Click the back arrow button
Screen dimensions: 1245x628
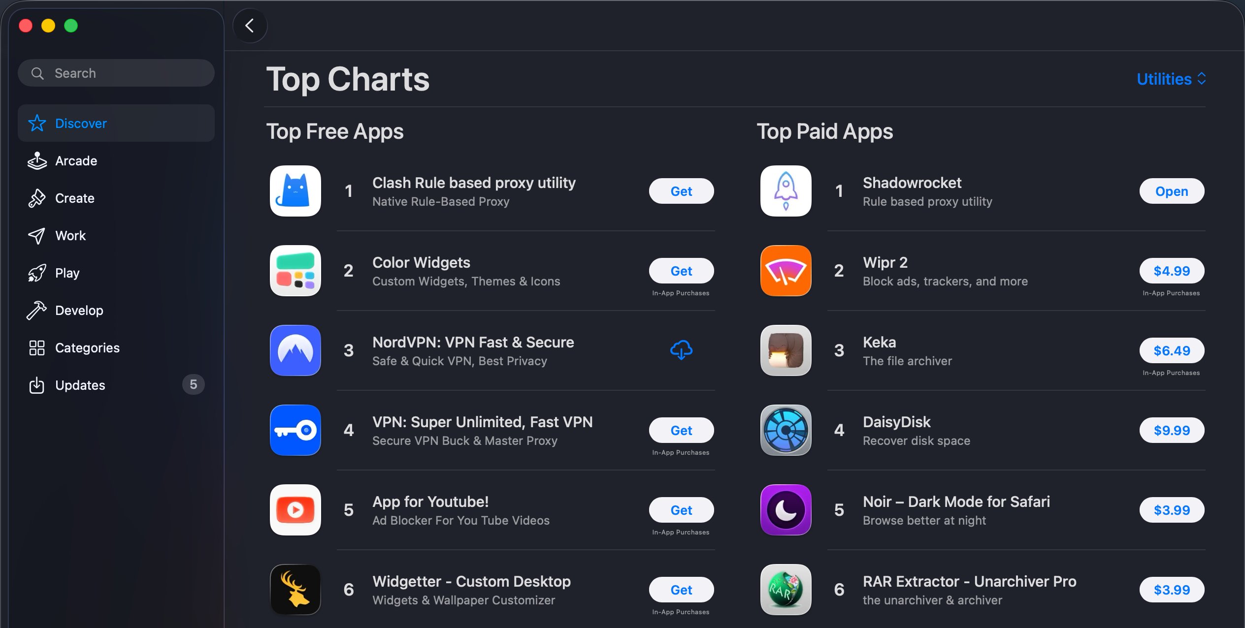[250, 26]
